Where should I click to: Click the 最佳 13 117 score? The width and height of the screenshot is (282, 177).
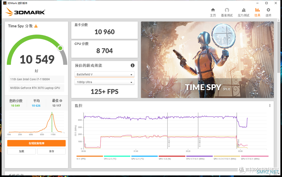[57, 106]
